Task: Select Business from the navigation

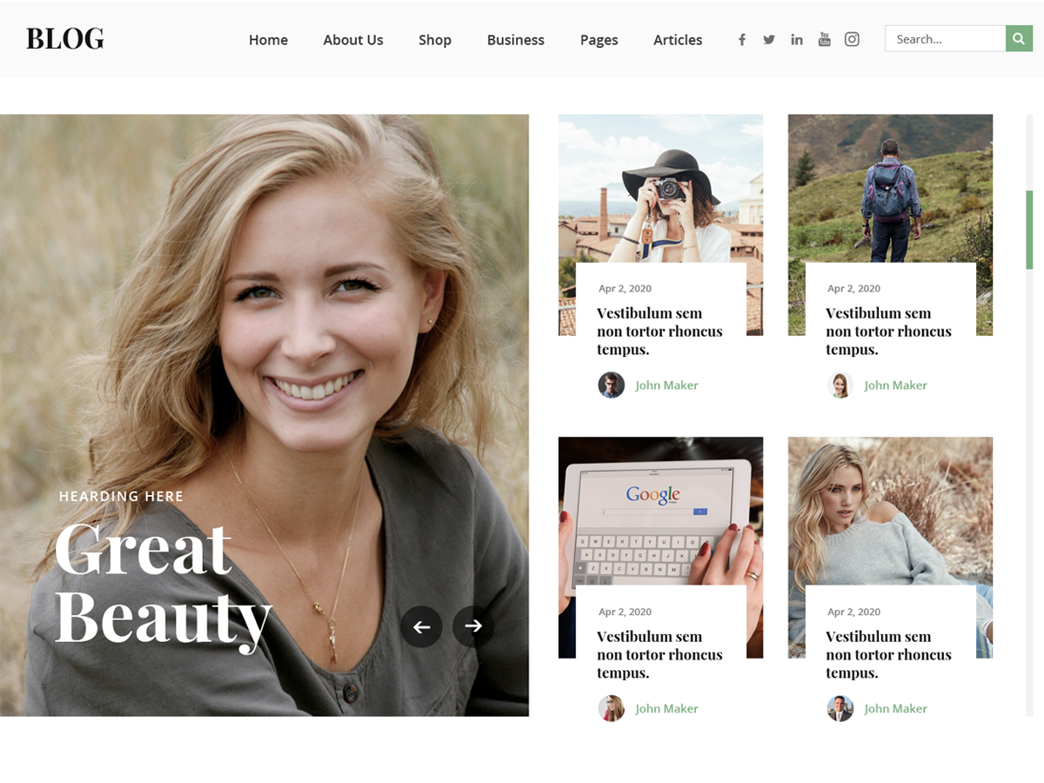Action: click(515, 40)
